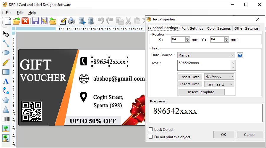Select the GIFT heading on the card
The image size is (266, 148).
(x=36, y=65)
